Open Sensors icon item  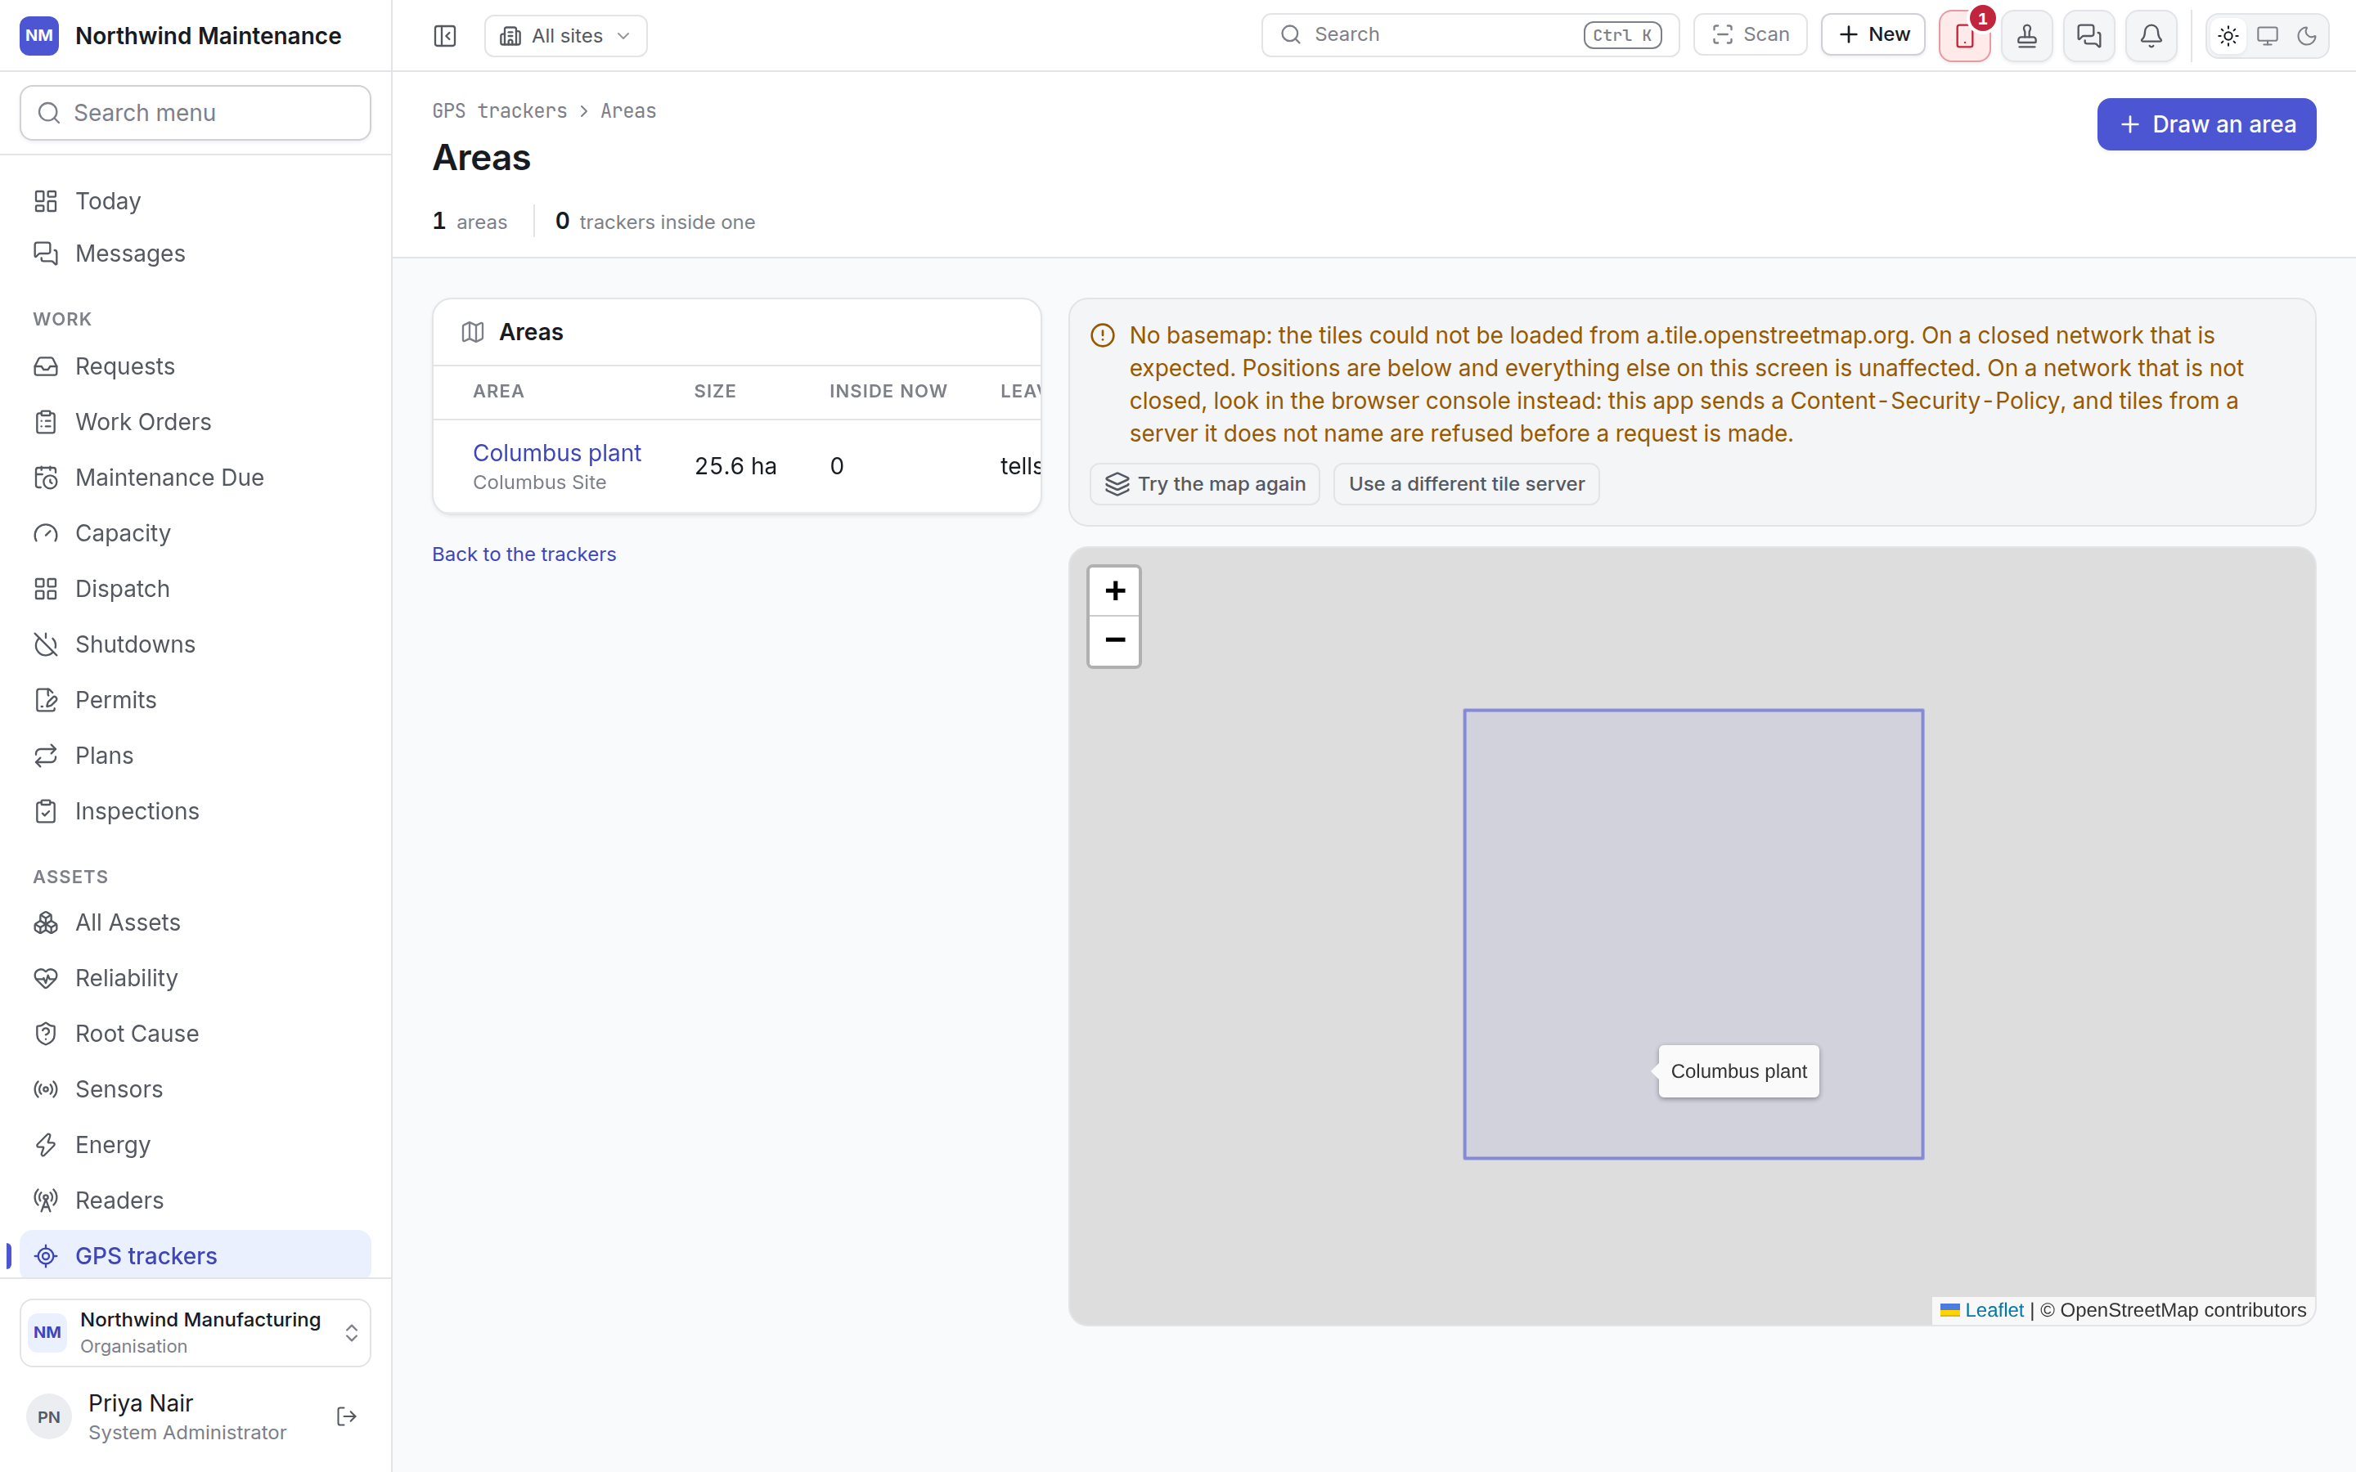(x=196, y=1088)
